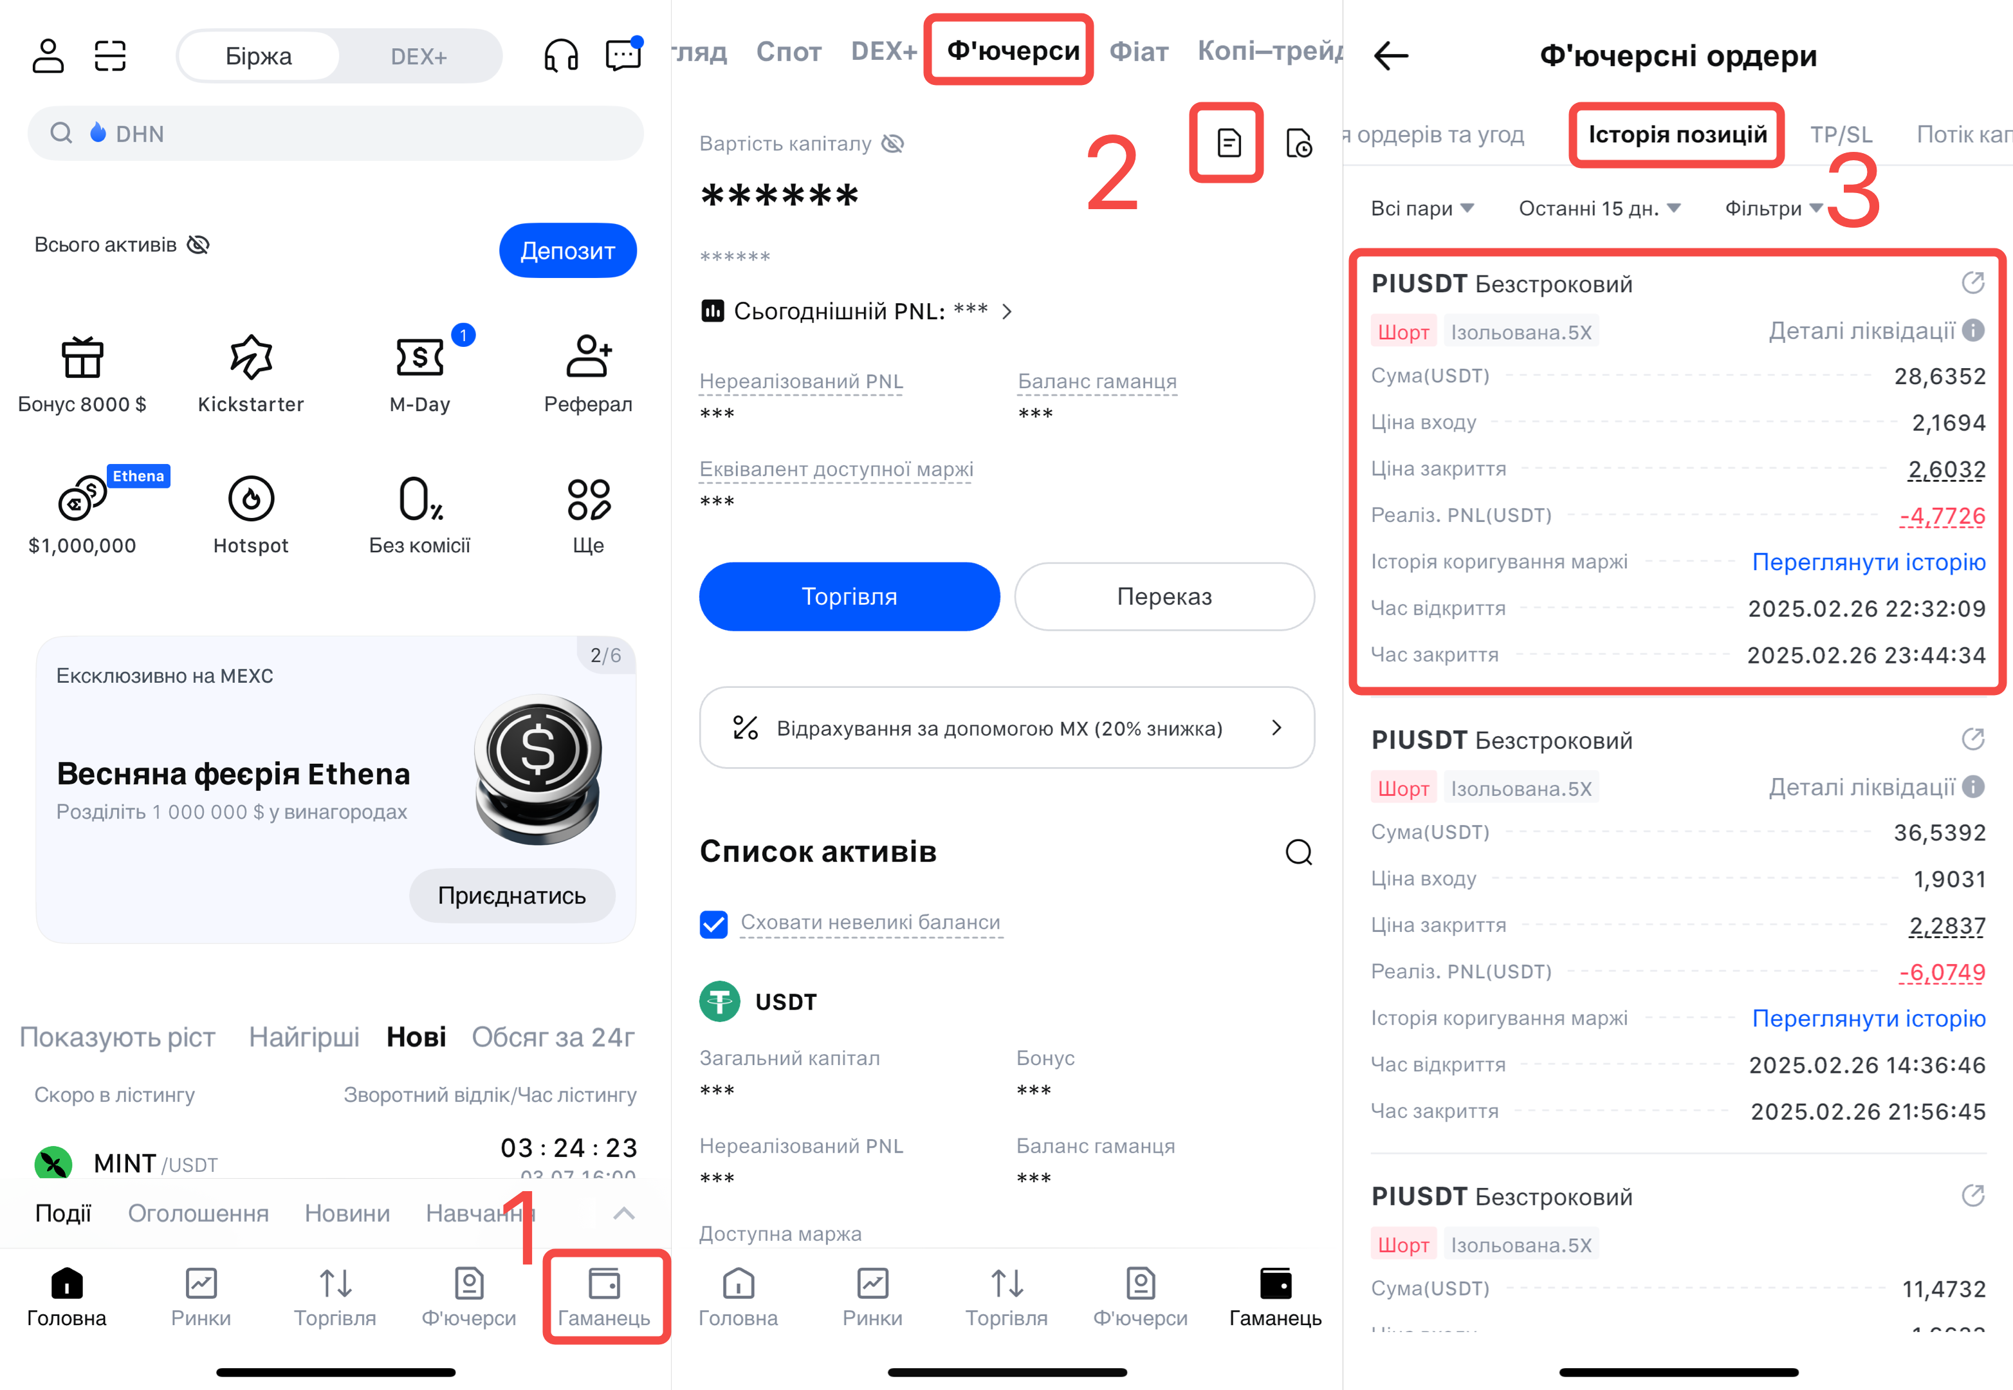Uncheck Сховати невеликі баланси checkbox
Image resolution: width=2013 pixels, height=1390 pixels.
[714, 923]
